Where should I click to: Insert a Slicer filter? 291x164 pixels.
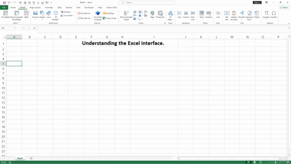[202, 15]
